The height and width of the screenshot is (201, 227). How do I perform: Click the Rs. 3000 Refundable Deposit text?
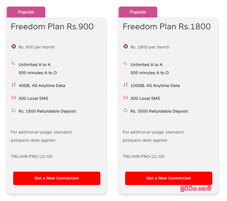159,111
